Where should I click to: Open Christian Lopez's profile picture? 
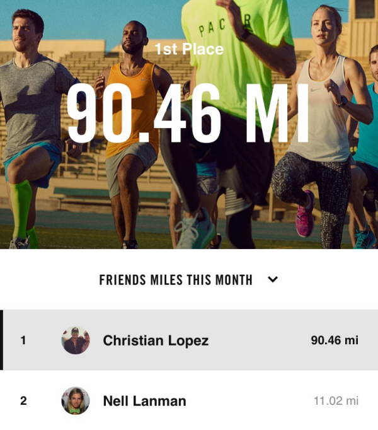76,340
